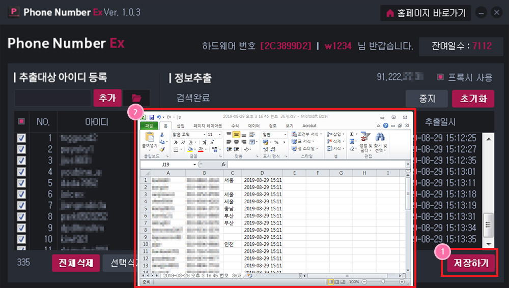The width and height of the screenshot is (509, 288).
Task: Switch to the Excel 삽입 tab
Action: pos(181,125)
